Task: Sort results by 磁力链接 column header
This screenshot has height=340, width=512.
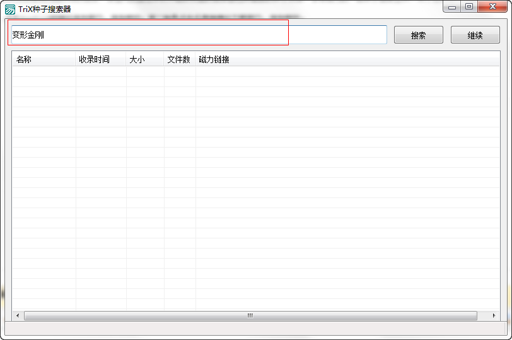Action: [x=347, y=59]
